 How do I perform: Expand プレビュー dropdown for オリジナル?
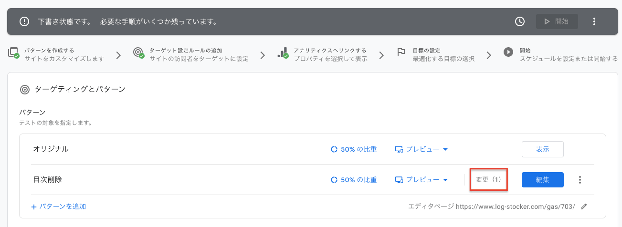pyautogui.click(x=422, y=149)
